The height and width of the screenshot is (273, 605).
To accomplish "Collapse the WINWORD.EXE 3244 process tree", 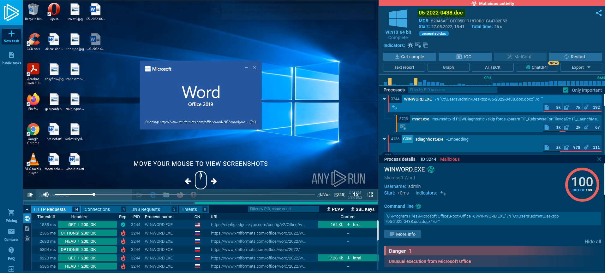I will click(x=384, y=99).
